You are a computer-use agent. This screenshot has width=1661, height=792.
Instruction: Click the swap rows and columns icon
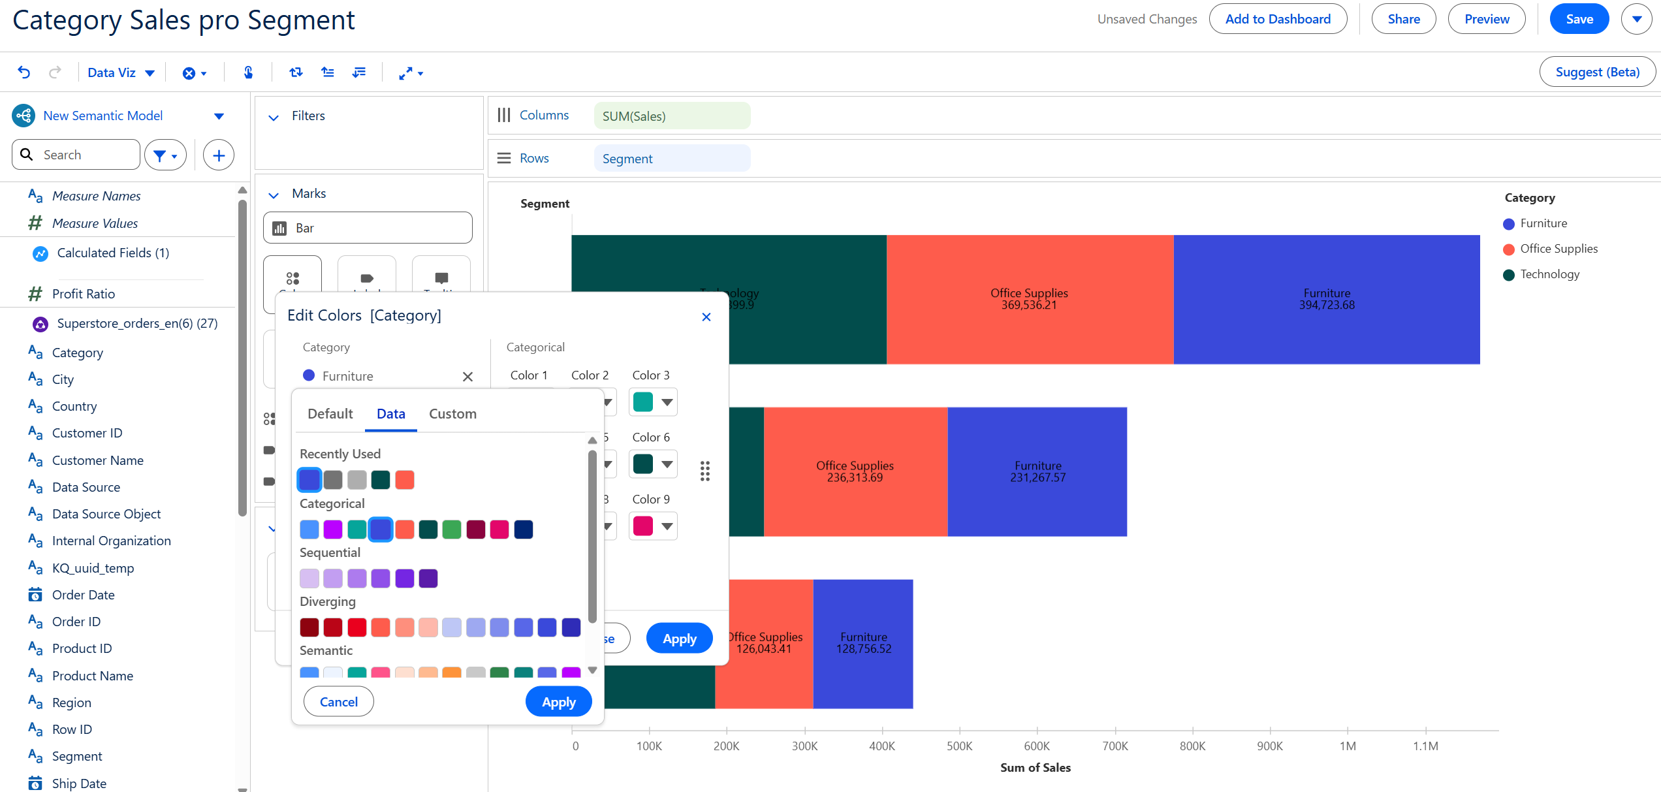pyautogui.click(x=296, y=72)
